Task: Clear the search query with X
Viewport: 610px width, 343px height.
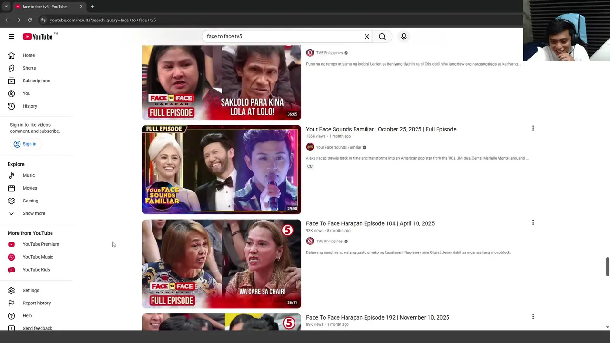Action: pyautogui.click(x=367, y=37)
